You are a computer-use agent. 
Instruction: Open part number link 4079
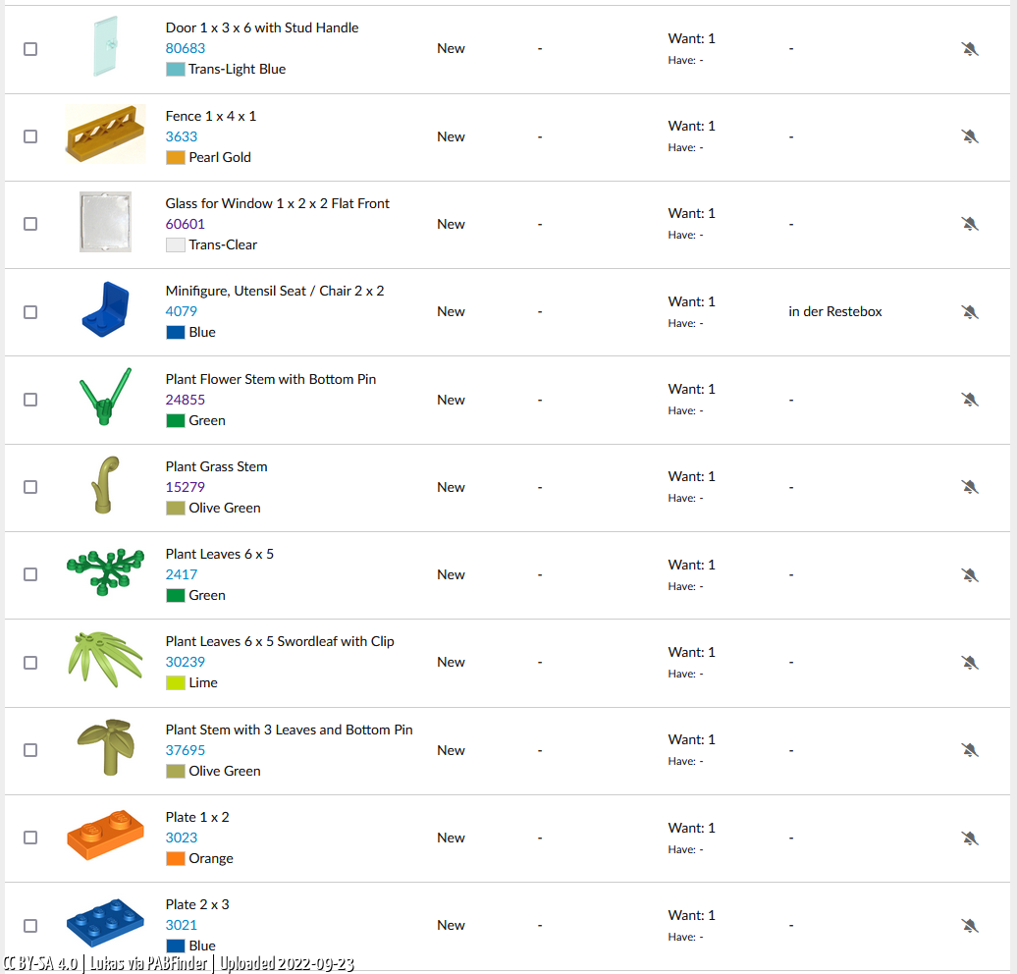pyautogui.click(x=181, y=311)
